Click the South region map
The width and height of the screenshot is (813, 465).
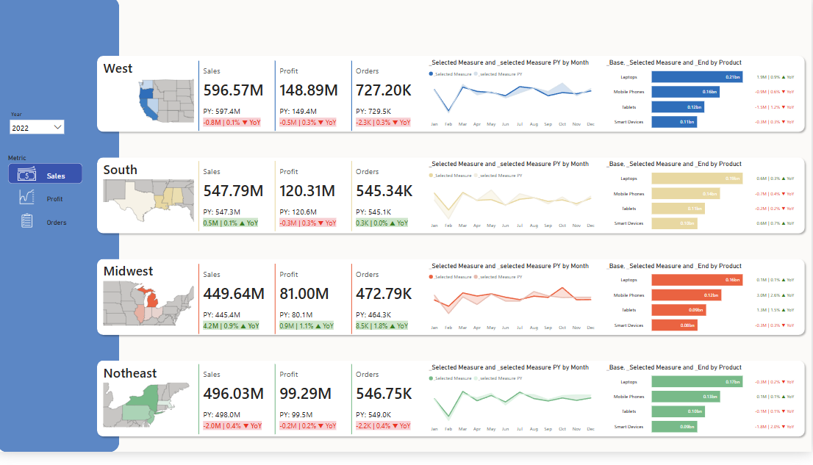click(149, 201)
